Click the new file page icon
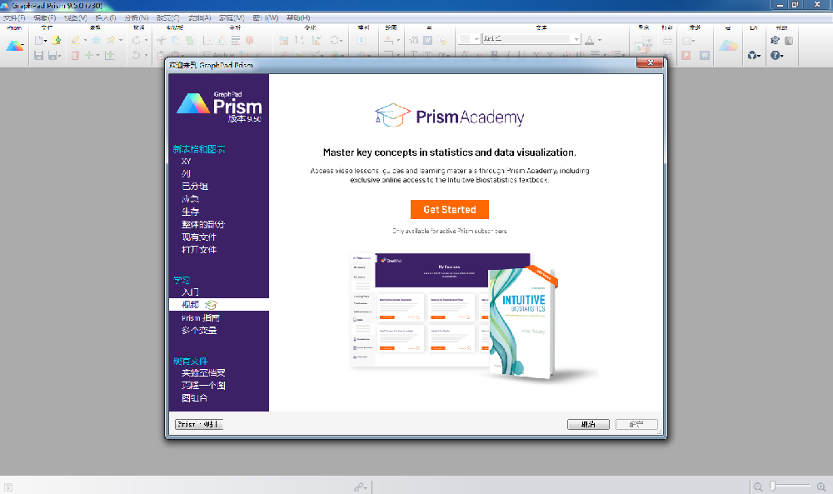 (x=38, y=40)
